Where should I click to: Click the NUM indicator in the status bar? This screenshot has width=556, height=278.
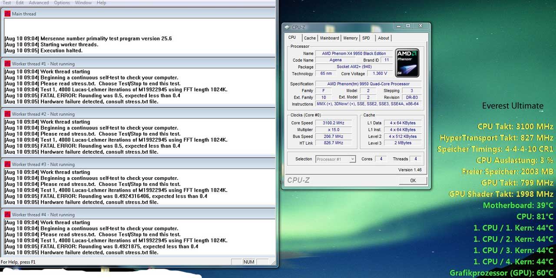pyautogui.click(x=248, y=262)
